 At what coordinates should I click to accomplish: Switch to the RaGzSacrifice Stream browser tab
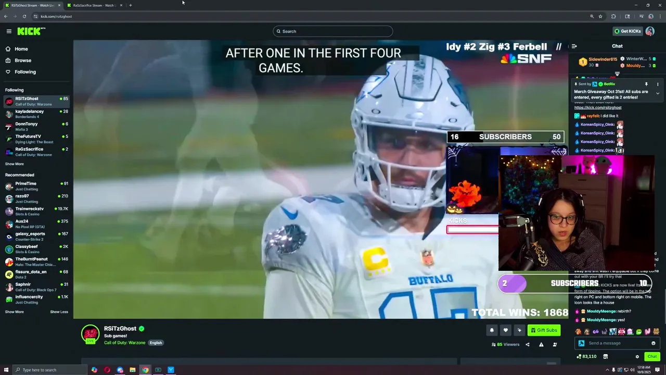click(94, 5)
